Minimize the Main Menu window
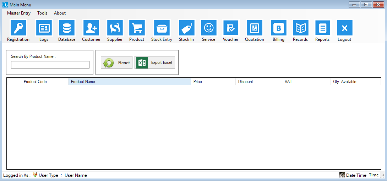Screen dimensions: 387x181 pos(354,5)
